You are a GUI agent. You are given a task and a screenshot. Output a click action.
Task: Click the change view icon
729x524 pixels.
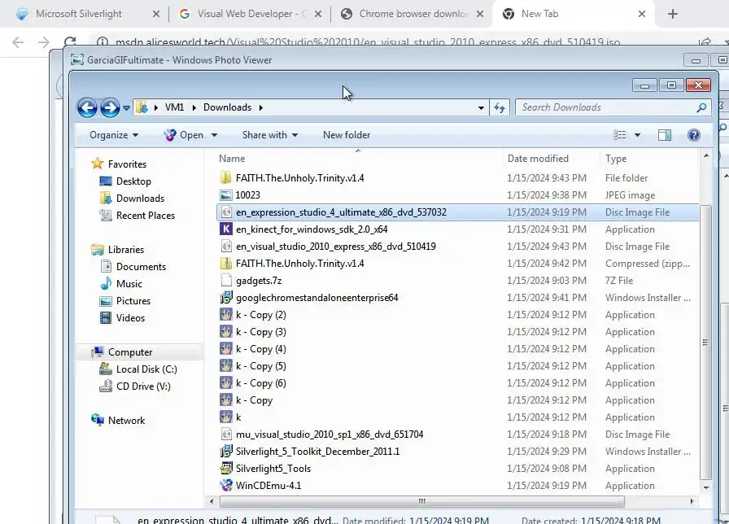(x=620, y=135)
